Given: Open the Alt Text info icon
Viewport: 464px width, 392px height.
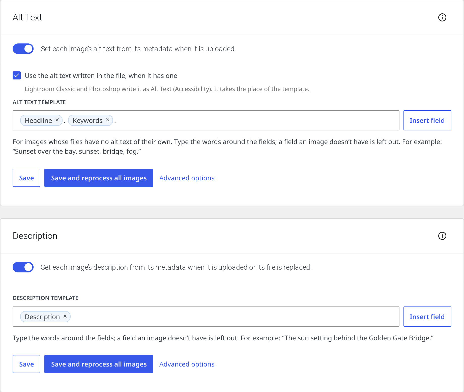Looking at the screenshot, I should [x=442, y=17].
